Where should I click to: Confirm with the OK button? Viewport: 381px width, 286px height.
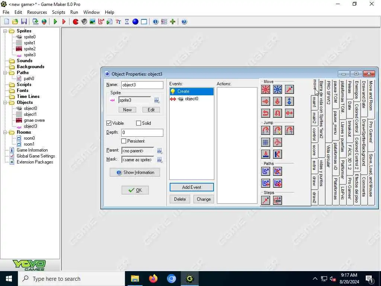point(135,190)
